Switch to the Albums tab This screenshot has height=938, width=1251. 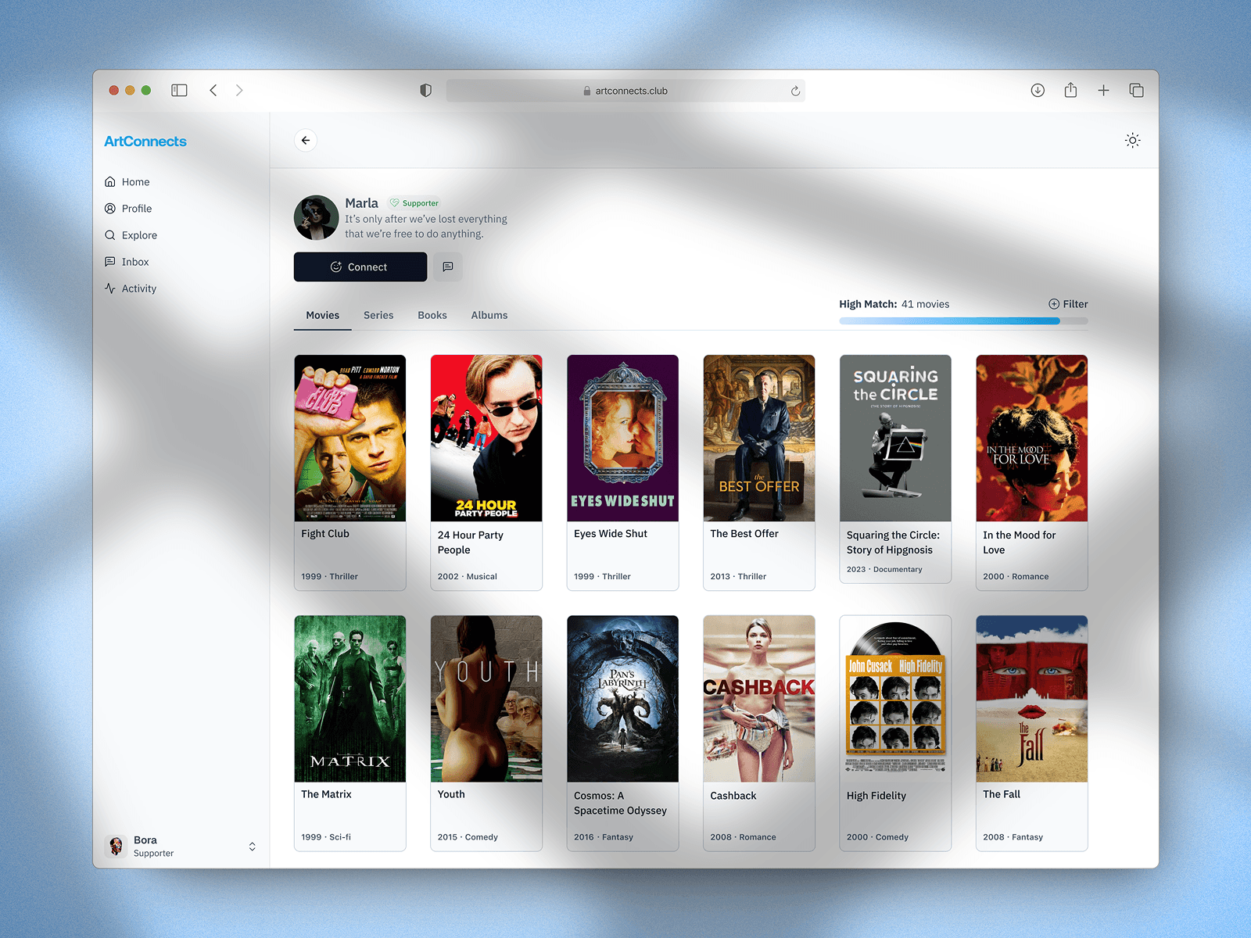489,315
